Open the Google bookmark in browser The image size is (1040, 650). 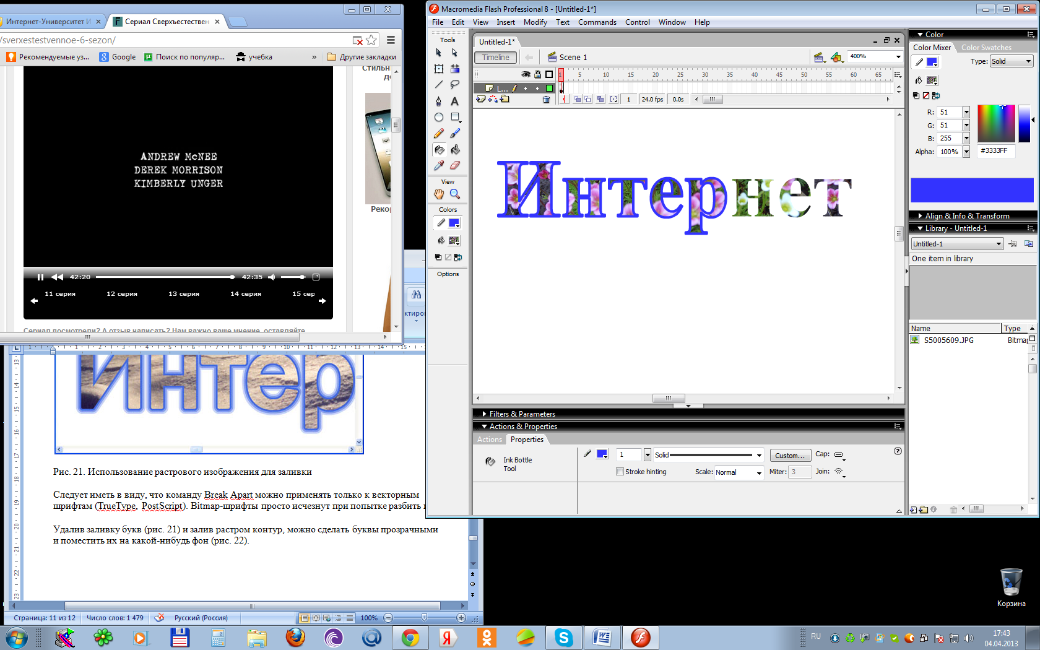coord(118,57)
